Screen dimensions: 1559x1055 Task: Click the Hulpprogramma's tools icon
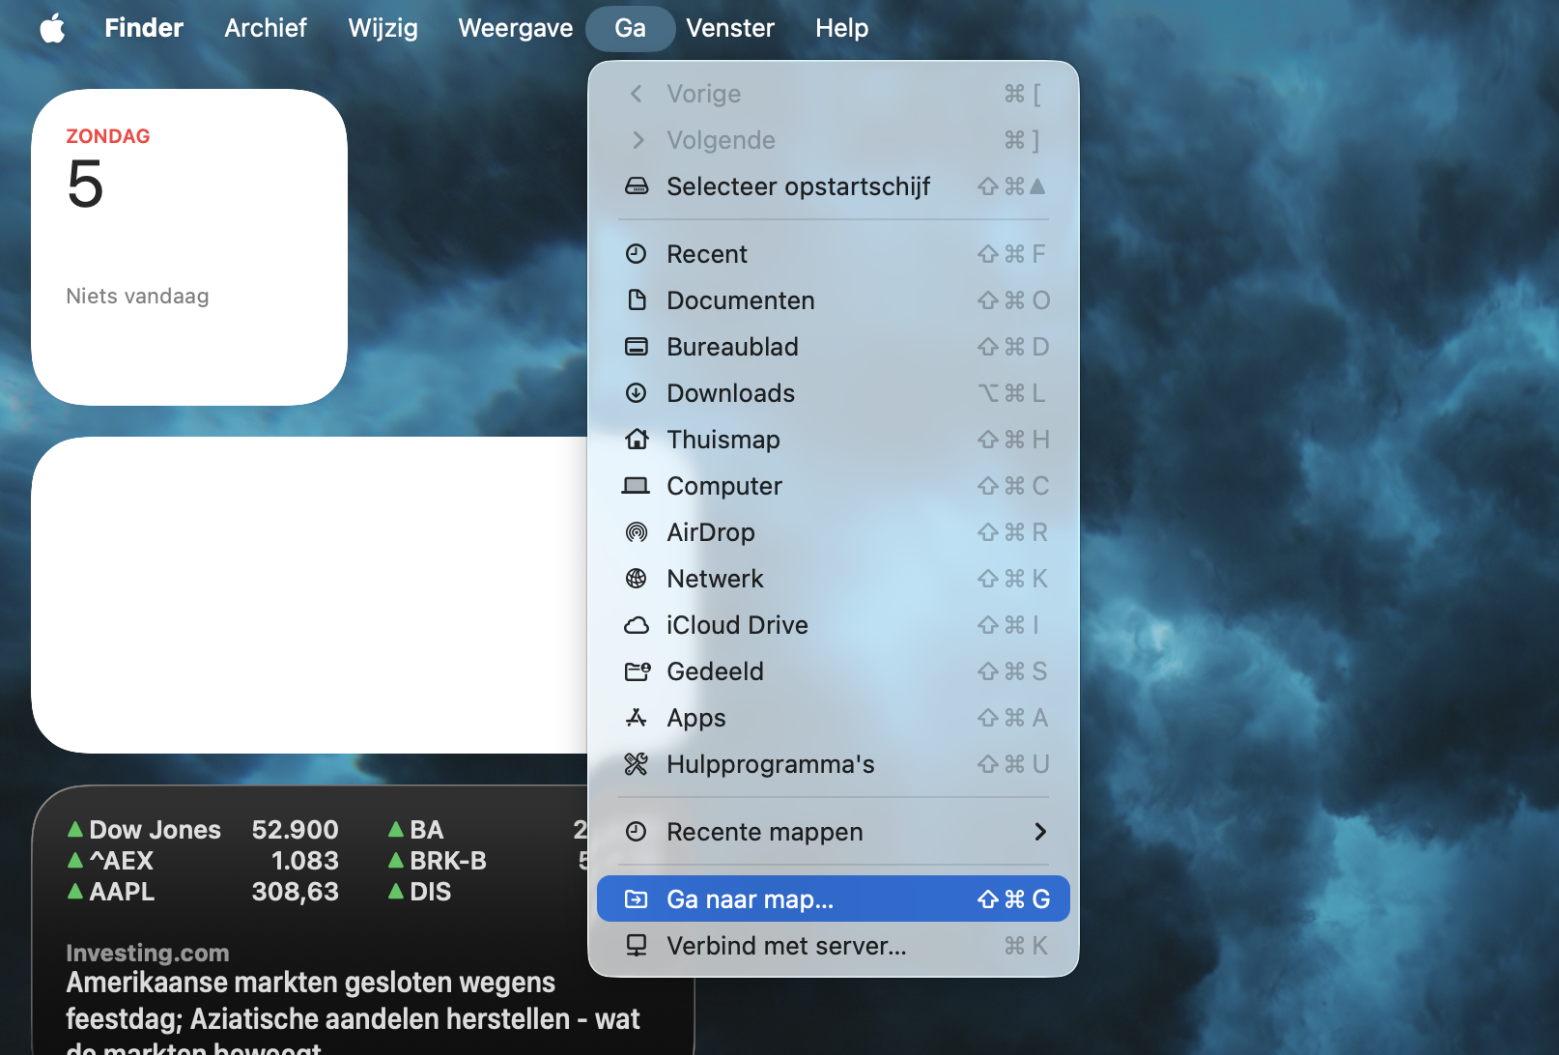(x=636, y=764)
